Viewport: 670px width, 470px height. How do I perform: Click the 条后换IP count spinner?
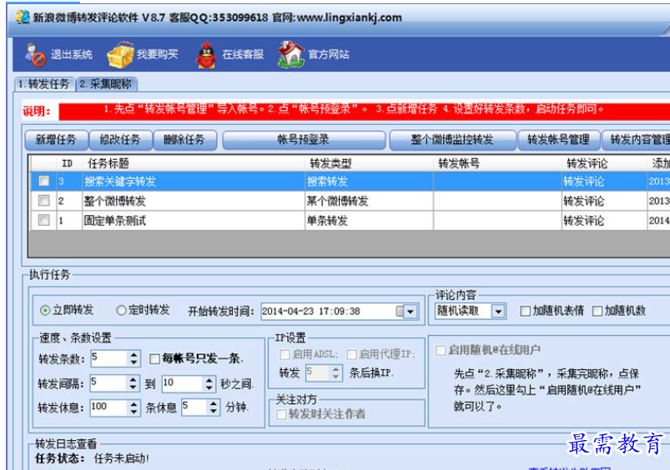pyautogui.click(x=324, y=373)
